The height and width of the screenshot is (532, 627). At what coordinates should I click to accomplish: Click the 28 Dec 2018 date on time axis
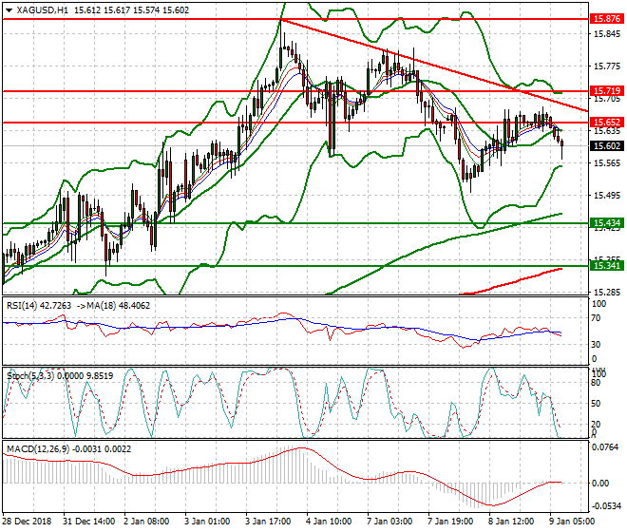coord(28,522)
